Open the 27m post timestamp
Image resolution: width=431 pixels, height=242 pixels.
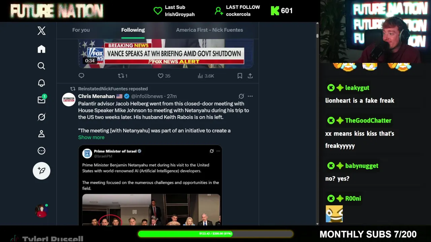point(172,96)
